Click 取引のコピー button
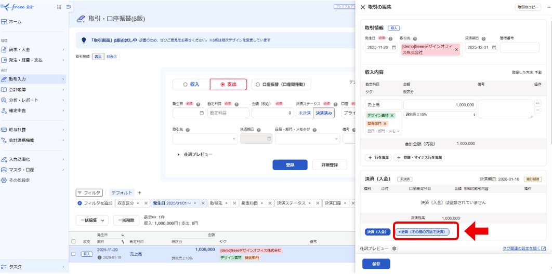 528,7
